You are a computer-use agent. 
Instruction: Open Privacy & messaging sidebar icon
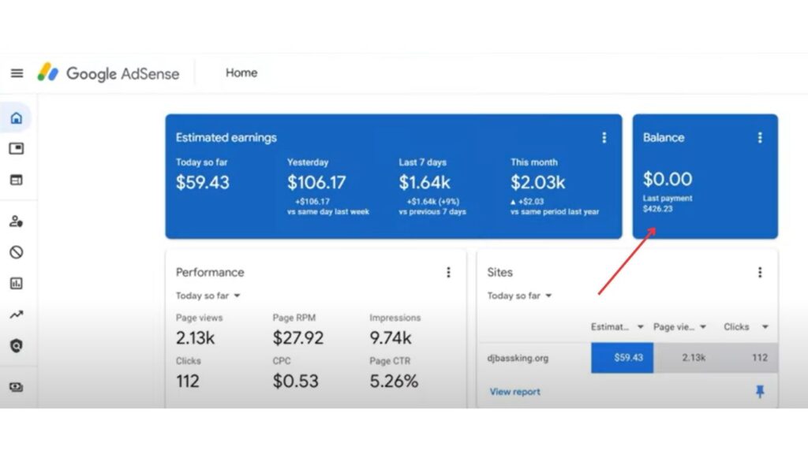[17, 221]
